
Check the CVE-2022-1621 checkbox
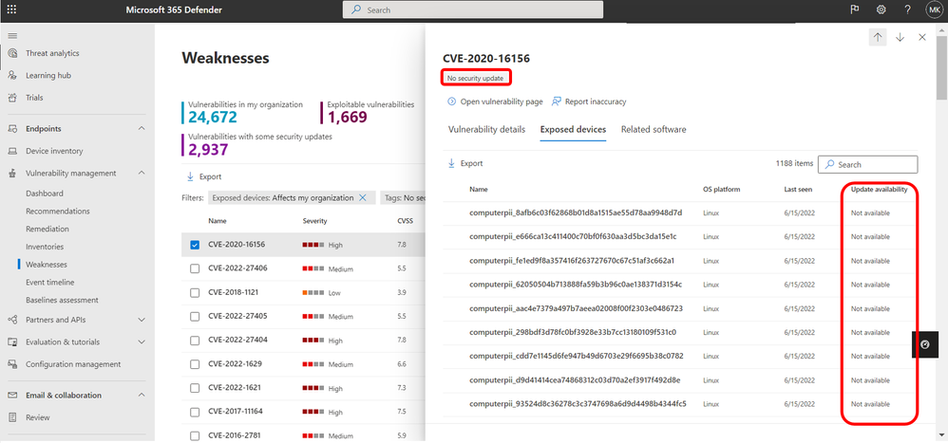tap(195, 388)
